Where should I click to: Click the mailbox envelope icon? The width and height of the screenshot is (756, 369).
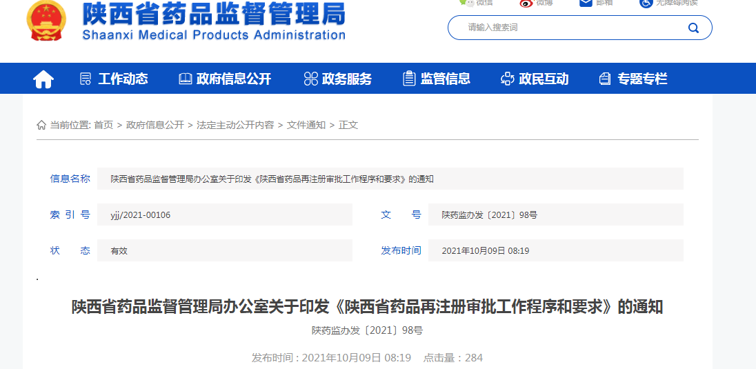click(586, 2)
